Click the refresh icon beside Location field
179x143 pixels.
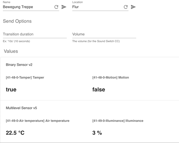tap(126, 7)
